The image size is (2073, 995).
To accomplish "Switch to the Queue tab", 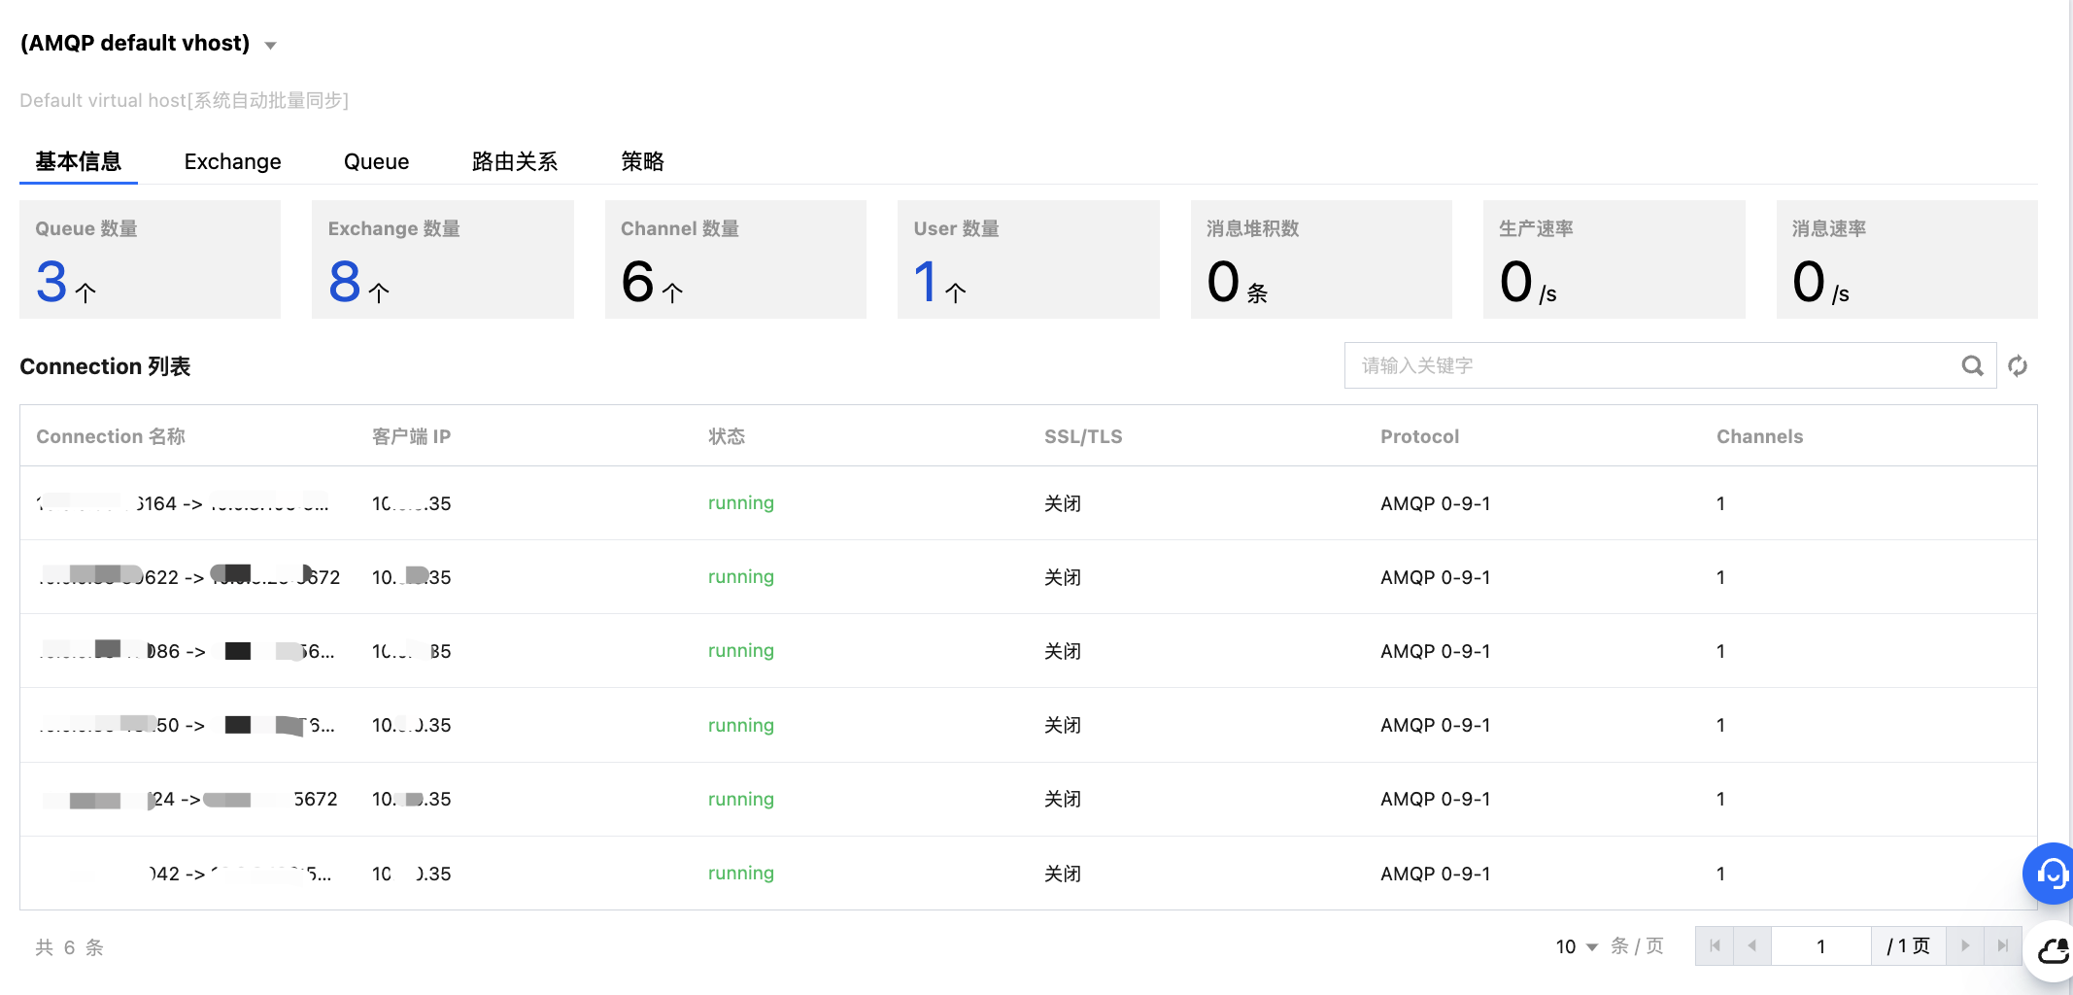I will point(377,161).
